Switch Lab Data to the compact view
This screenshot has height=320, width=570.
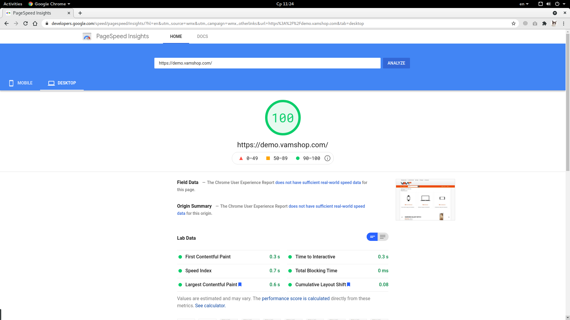pyautogui.click(x=372, y=237)
